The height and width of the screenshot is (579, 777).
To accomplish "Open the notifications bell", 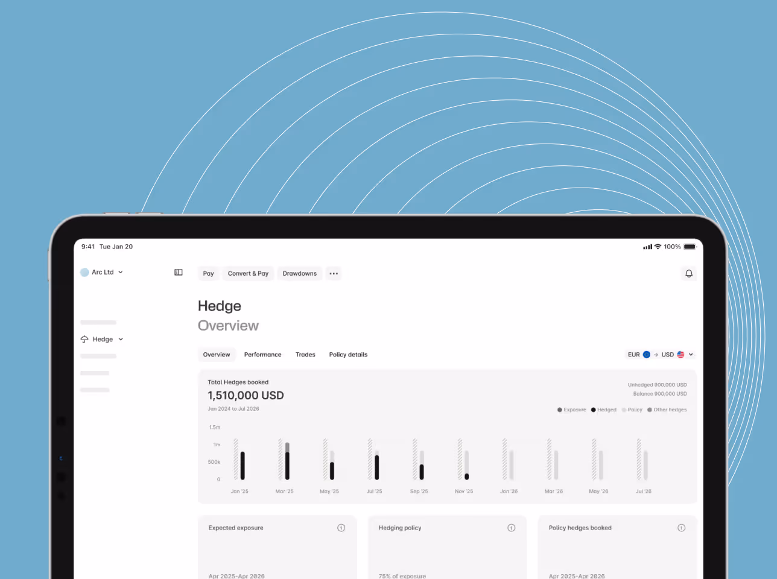I will pyautogui.click(x=689, y=274).
